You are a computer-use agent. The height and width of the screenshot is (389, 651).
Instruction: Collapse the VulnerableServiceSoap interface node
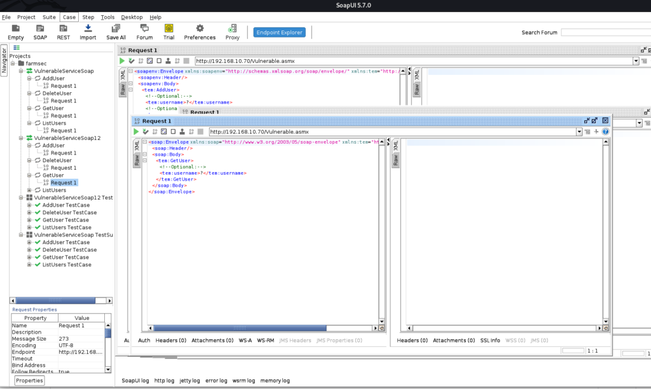(x=21, y=71)
